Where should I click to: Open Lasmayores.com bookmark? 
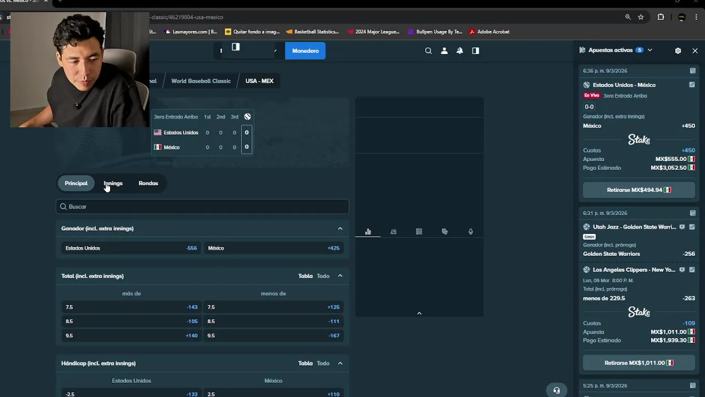[x=191, y=32]
